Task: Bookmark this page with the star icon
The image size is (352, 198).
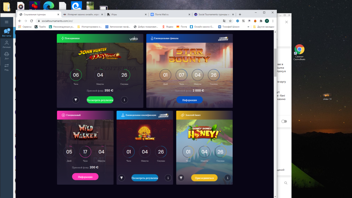Action: tap(230, 21)
